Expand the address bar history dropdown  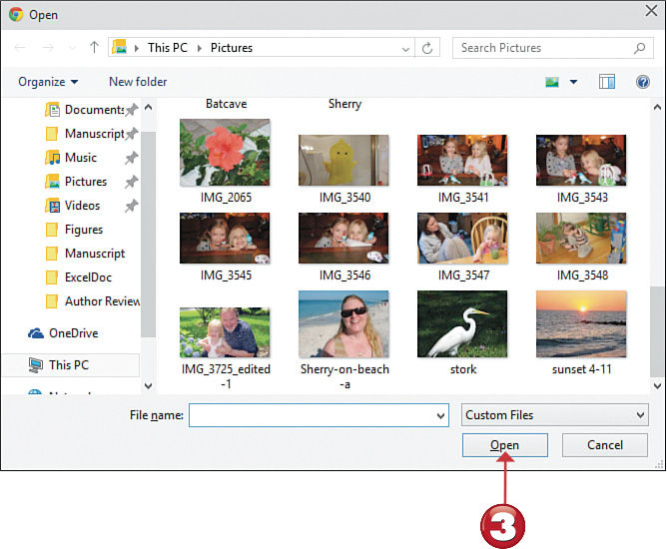405,49
